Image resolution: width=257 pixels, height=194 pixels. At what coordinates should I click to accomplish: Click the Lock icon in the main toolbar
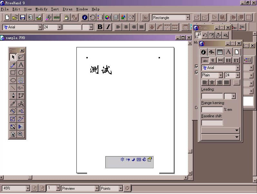pos(66,17)
